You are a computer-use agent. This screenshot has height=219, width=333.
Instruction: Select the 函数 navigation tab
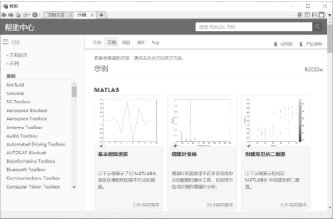click(126, 43)
